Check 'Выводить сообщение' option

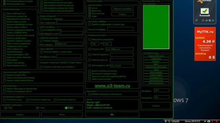(42, 19)
